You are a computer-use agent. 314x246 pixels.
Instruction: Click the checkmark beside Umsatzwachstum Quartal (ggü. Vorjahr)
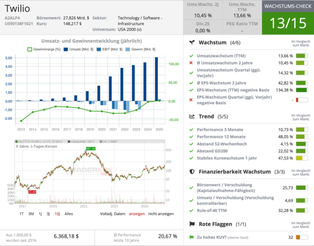[191, 73]
